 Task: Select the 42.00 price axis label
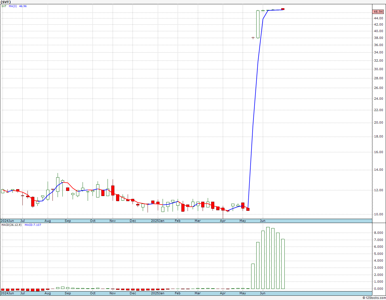tap(378, 25)
